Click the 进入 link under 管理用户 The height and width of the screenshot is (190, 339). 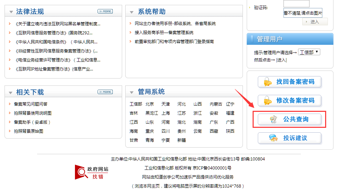pos(281,60)
